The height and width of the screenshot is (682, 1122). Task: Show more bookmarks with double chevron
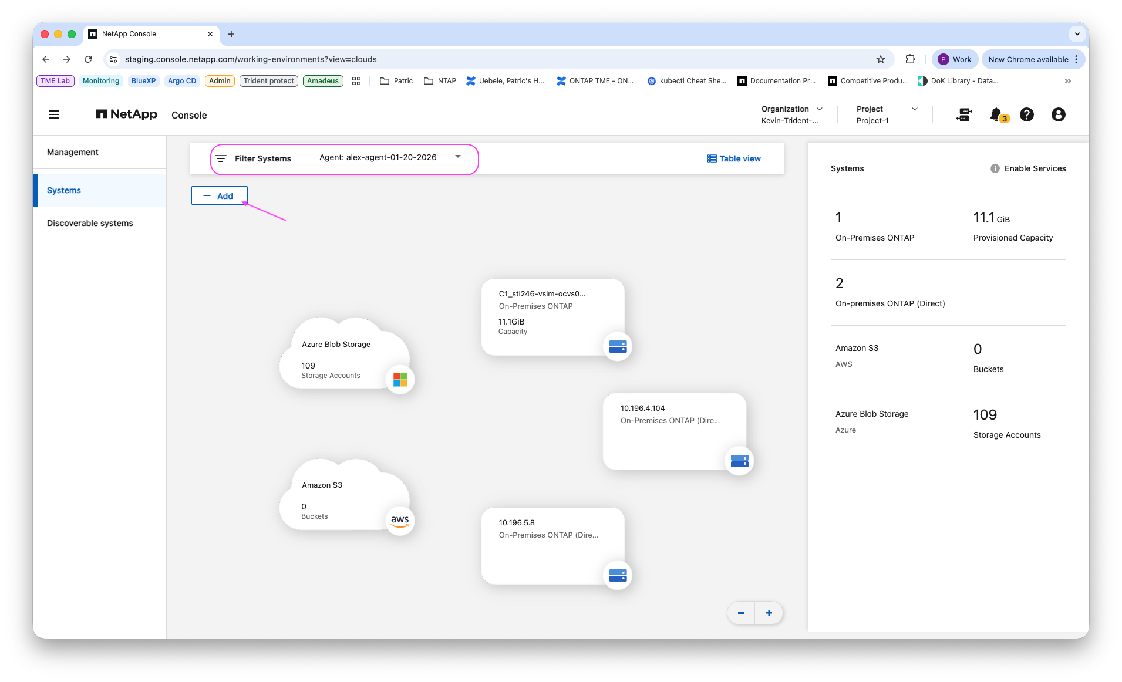1067,81
